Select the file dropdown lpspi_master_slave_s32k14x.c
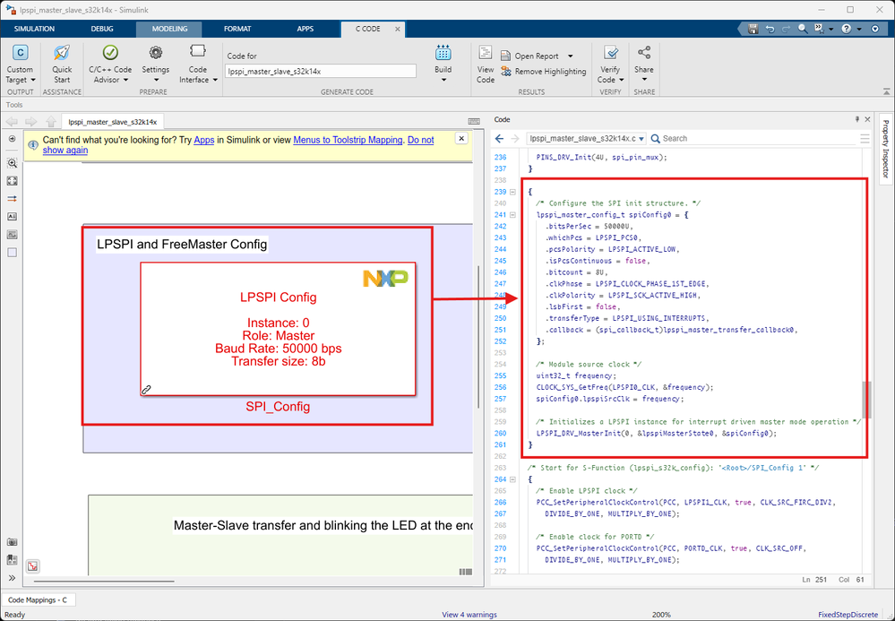Image resolution: width=895 pixels, height=621 pixels. [x=586, y=138]
